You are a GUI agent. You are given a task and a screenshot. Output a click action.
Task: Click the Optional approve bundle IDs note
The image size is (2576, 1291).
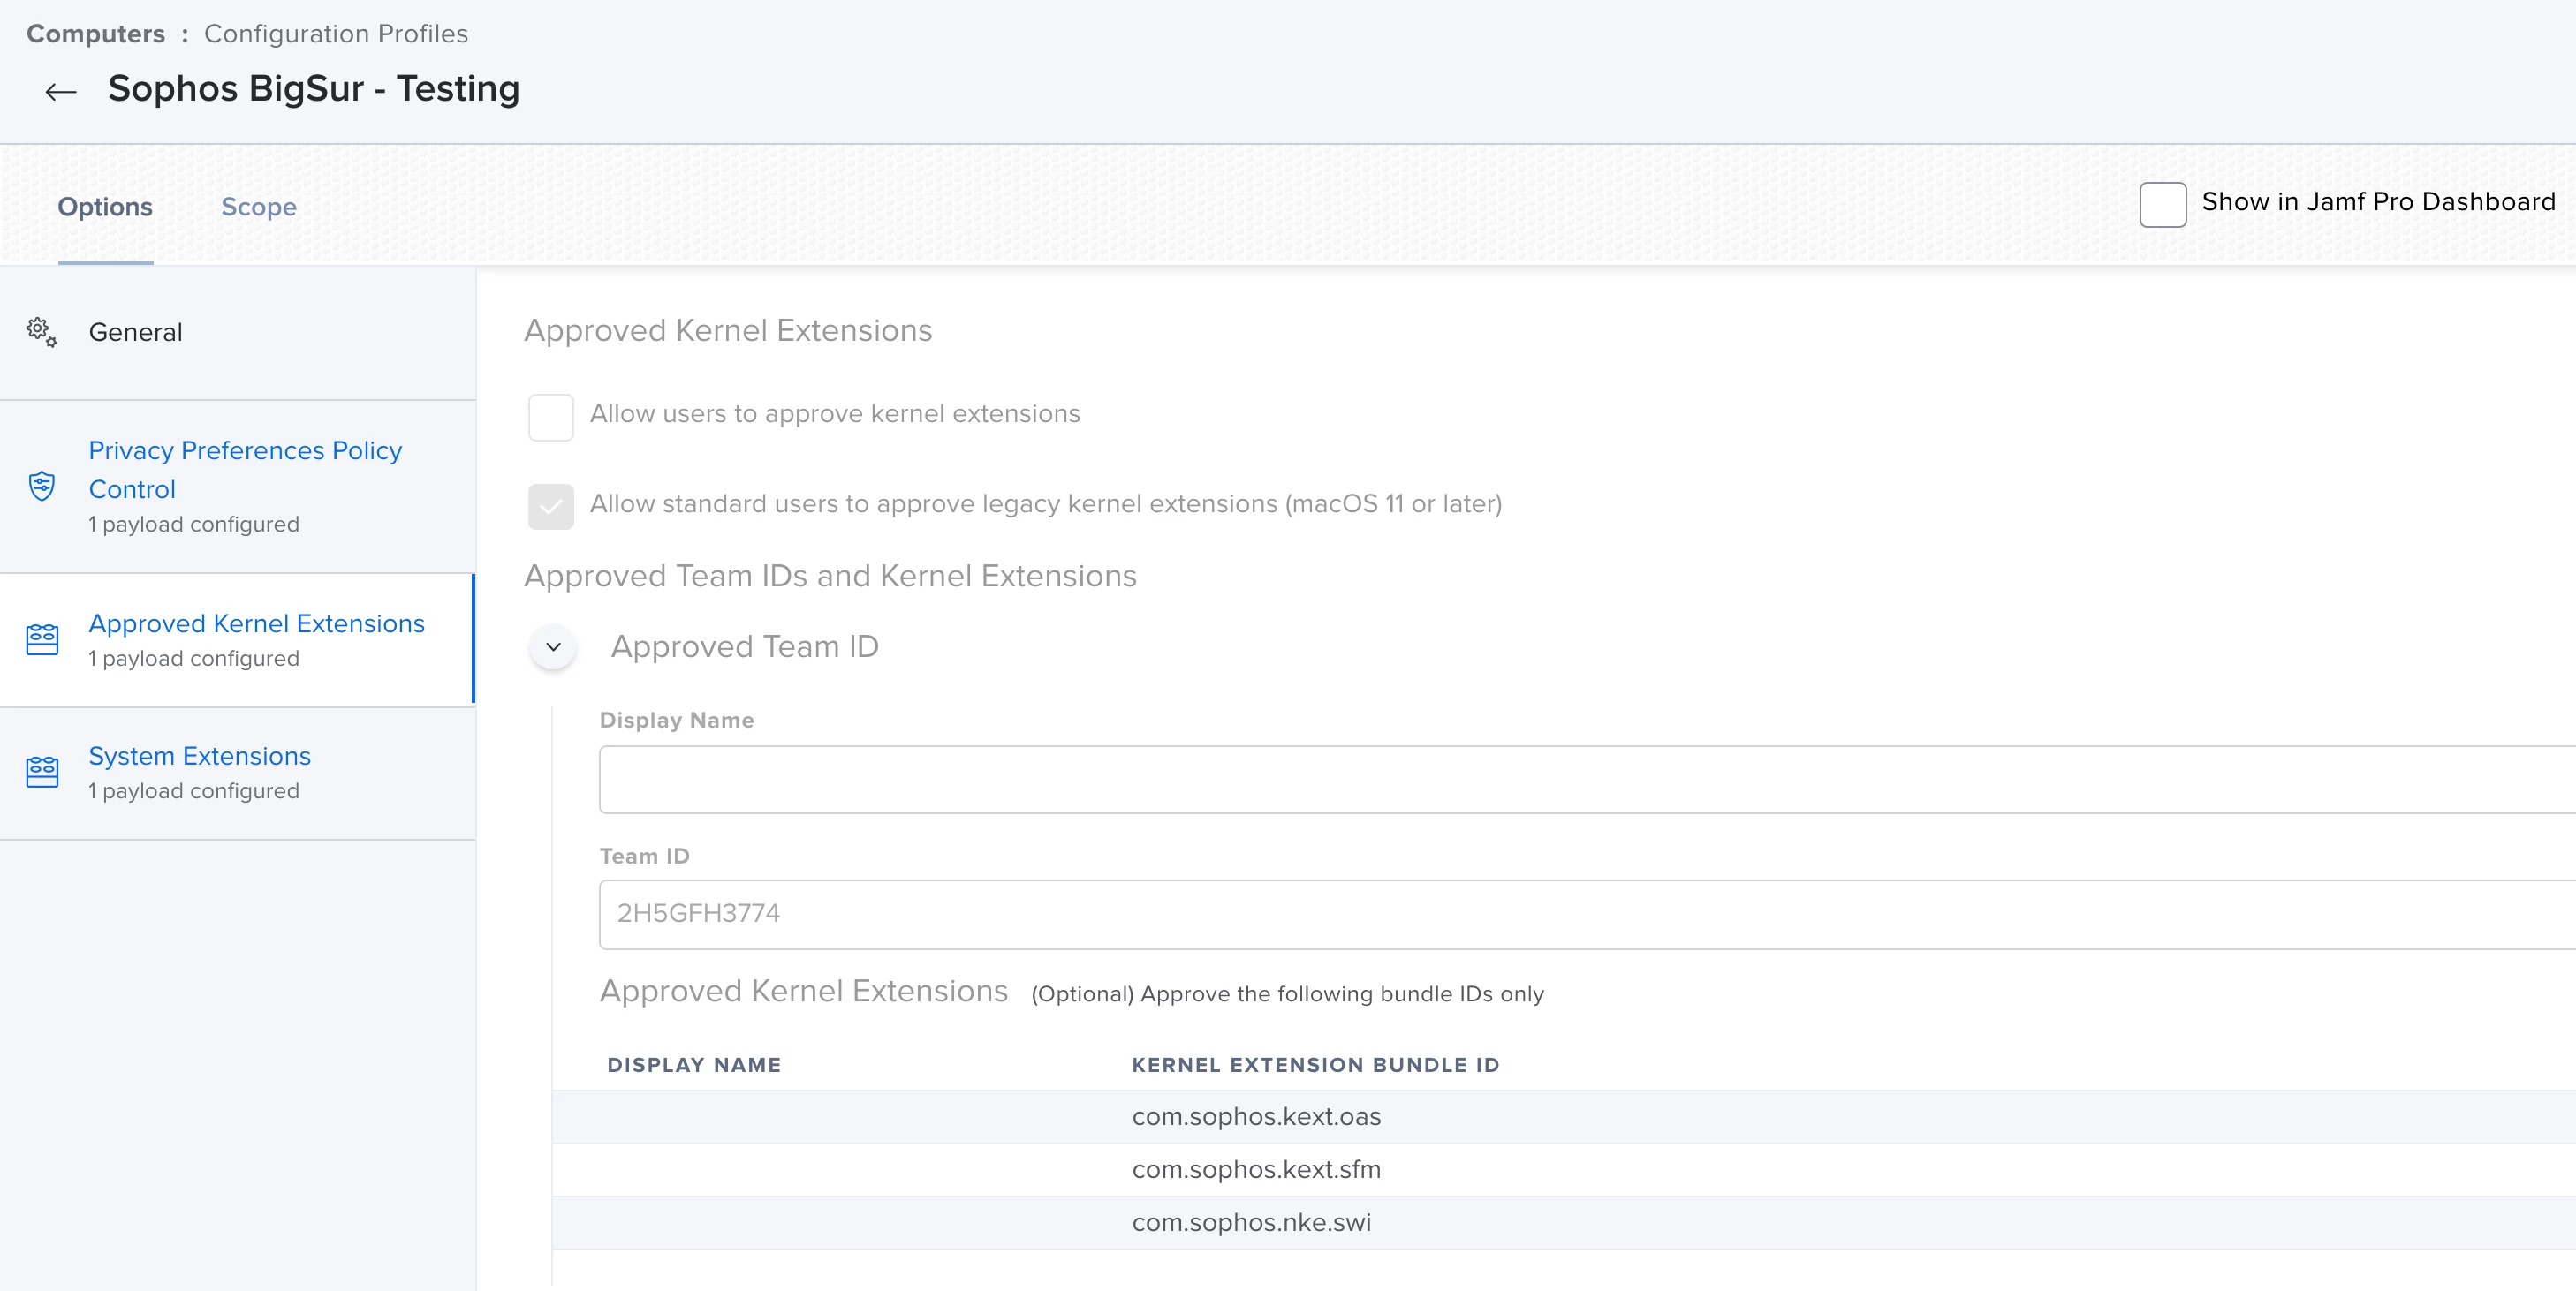[x=1288, y=994]
